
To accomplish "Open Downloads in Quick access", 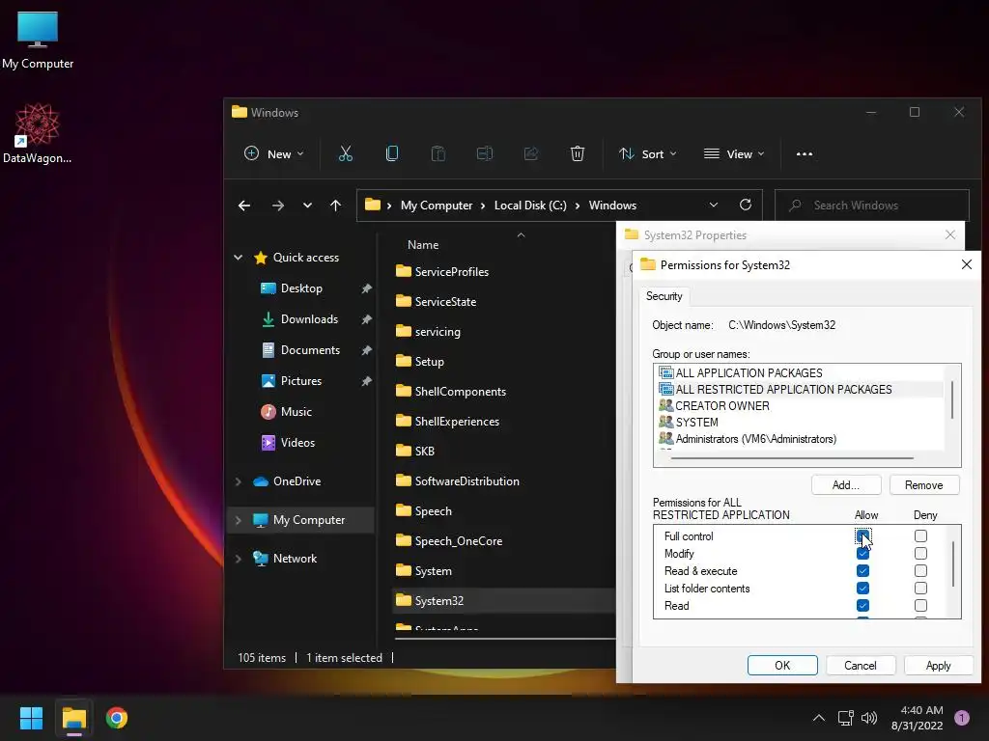I will coord(309,318).
